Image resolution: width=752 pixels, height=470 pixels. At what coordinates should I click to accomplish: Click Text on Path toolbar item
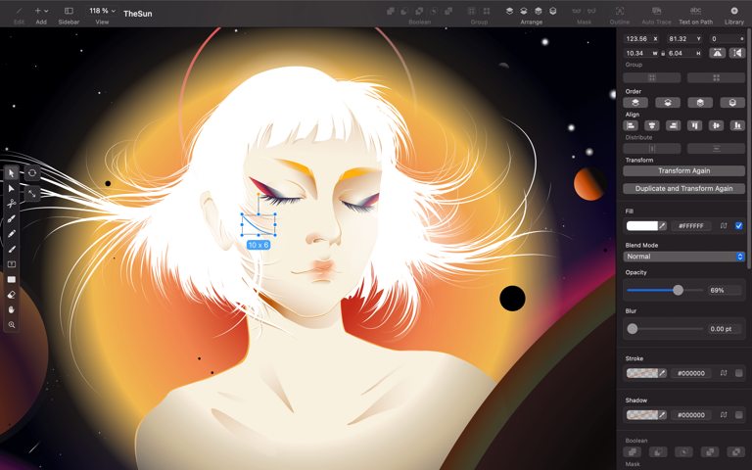695,15
